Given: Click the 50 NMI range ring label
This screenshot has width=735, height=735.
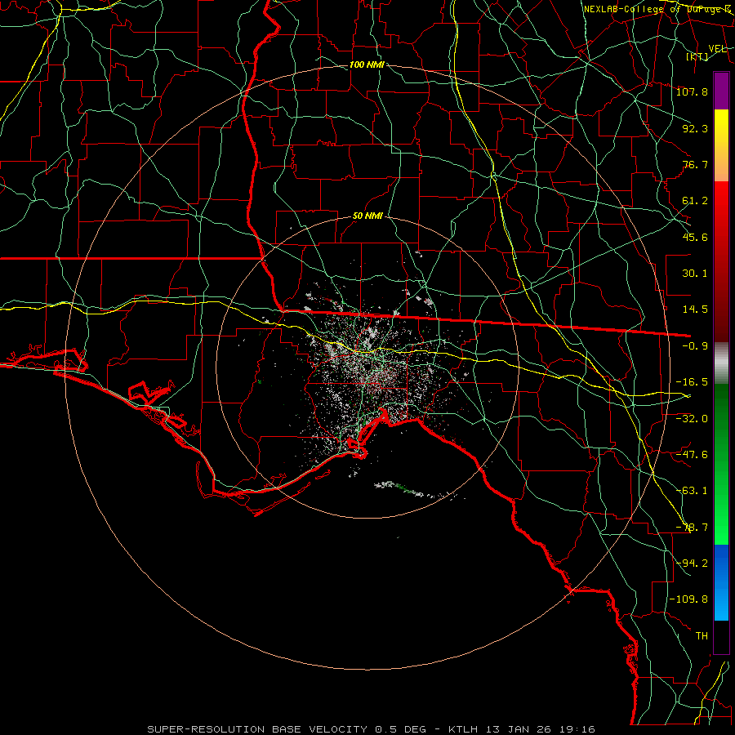Looking at the screenshot, I should click(x=367, y=216).
